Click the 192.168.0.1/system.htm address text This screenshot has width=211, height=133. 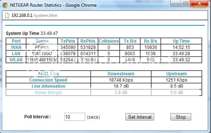(34, 15)
